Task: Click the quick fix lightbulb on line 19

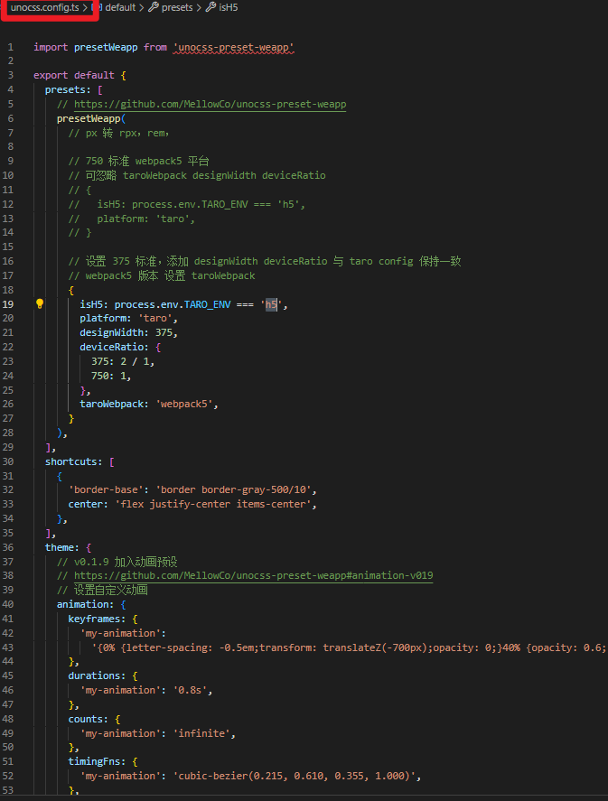Action: 39,303
